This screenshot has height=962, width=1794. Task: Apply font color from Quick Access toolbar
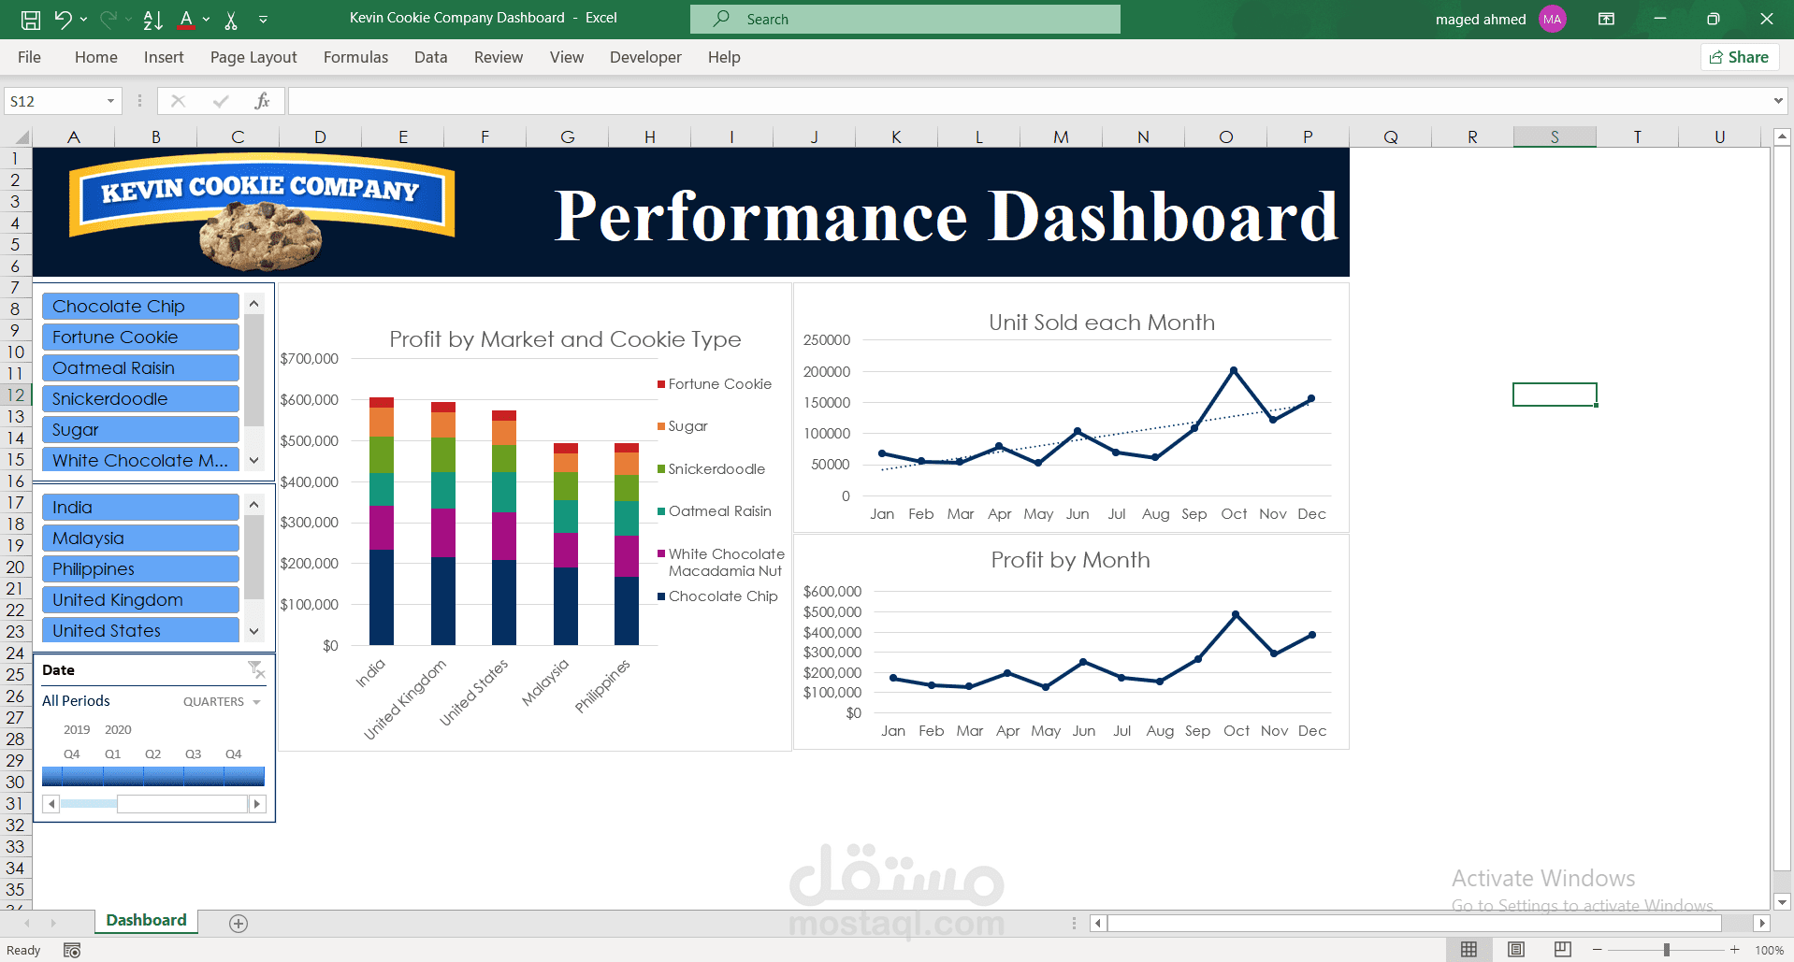(185, 19)
